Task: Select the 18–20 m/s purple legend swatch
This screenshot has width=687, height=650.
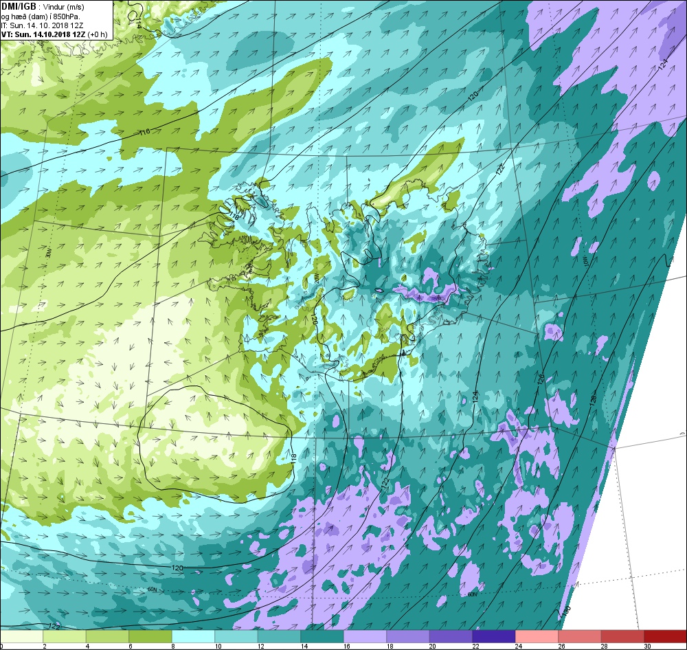Action: (x=408, y=636)
